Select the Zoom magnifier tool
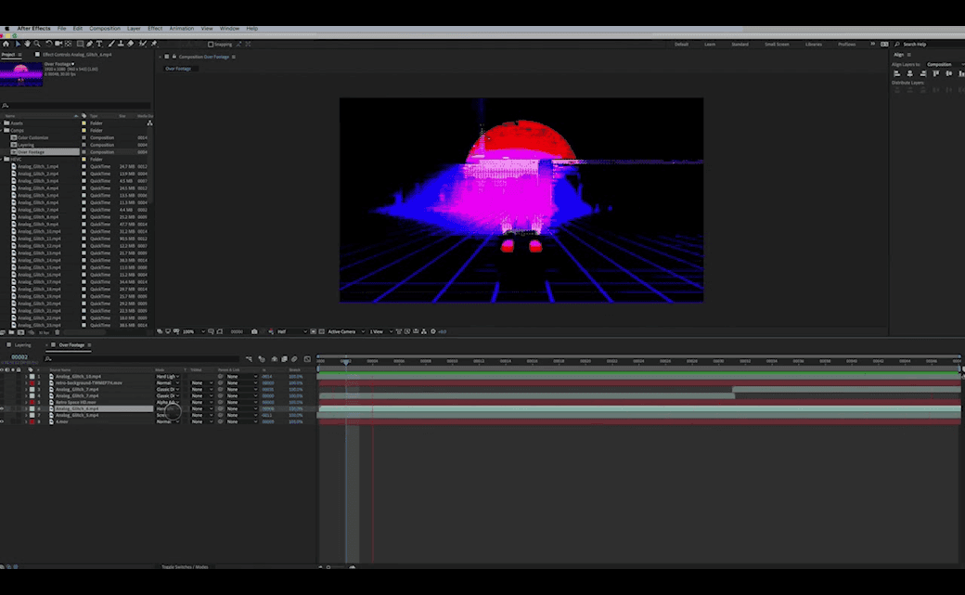This screenshot has height=595, width=965. [37, 44]
